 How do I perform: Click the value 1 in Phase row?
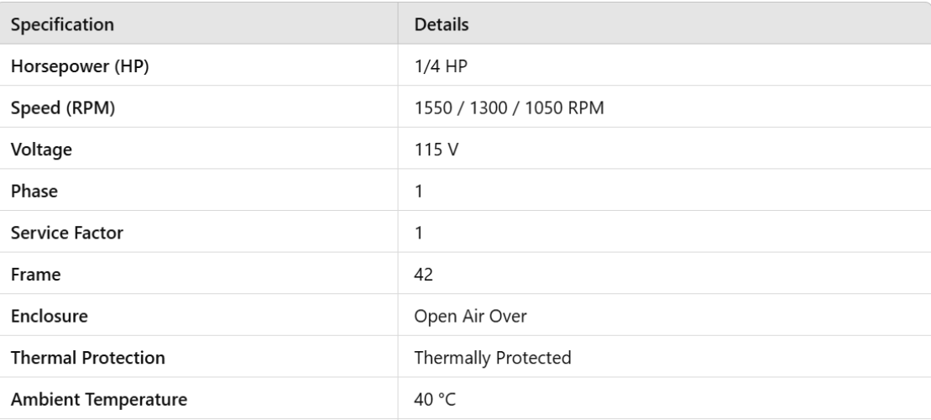click(420, 191)
